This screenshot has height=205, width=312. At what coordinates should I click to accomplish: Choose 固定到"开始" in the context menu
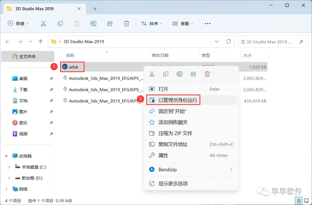coord(192,111)
